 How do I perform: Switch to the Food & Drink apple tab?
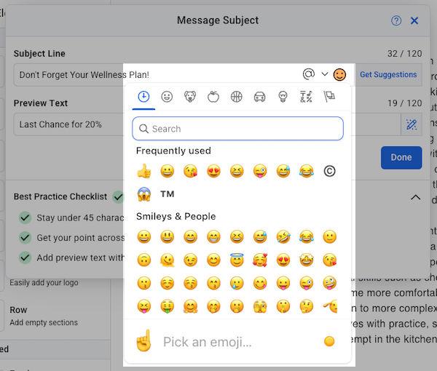[x=213, y=97]
